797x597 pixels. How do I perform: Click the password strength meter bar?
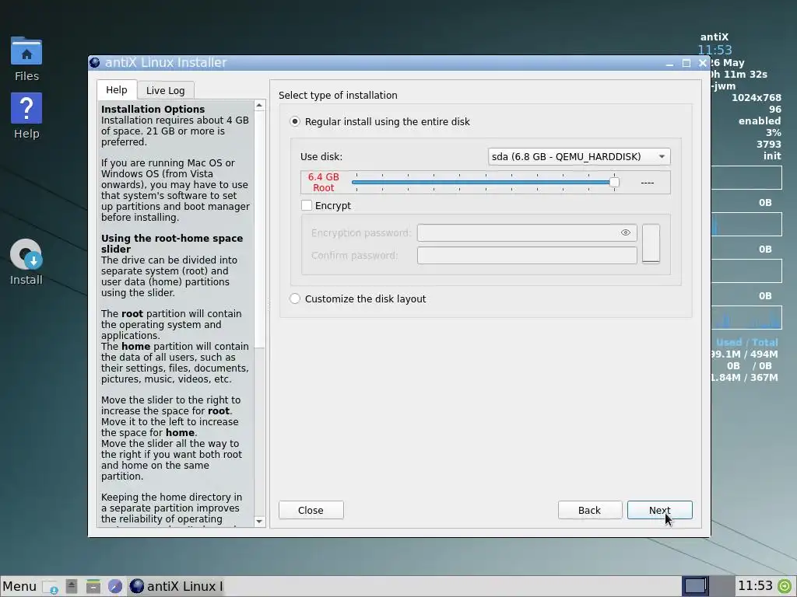point(651,243)
